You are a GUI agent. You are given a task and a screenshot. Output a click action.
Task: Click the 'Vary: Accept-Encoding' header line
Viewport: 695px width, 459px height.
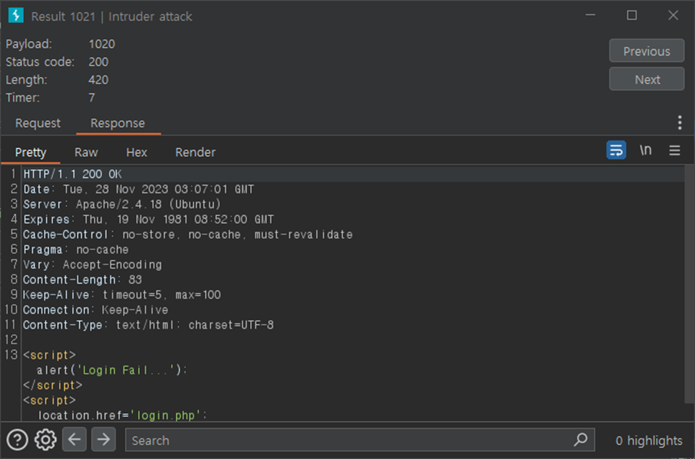click(93, 265)
